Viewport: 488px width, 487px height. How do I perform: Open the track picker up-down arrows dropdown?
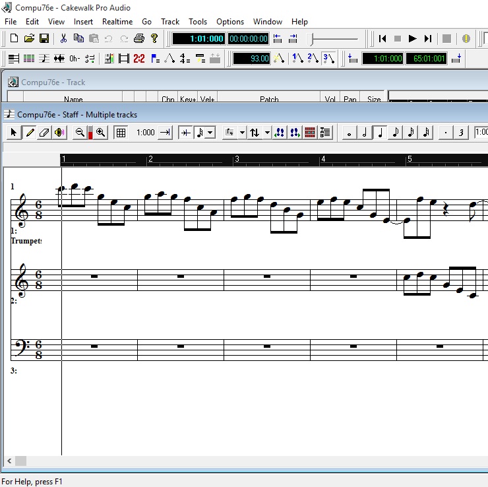pyautogui.click(x=266, y=133)
